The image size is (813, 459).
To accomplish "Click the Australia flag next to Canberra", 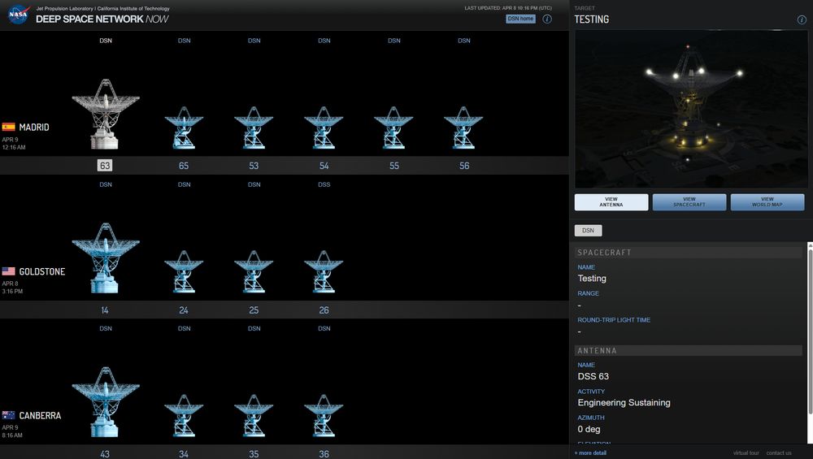I will (8, 415).
